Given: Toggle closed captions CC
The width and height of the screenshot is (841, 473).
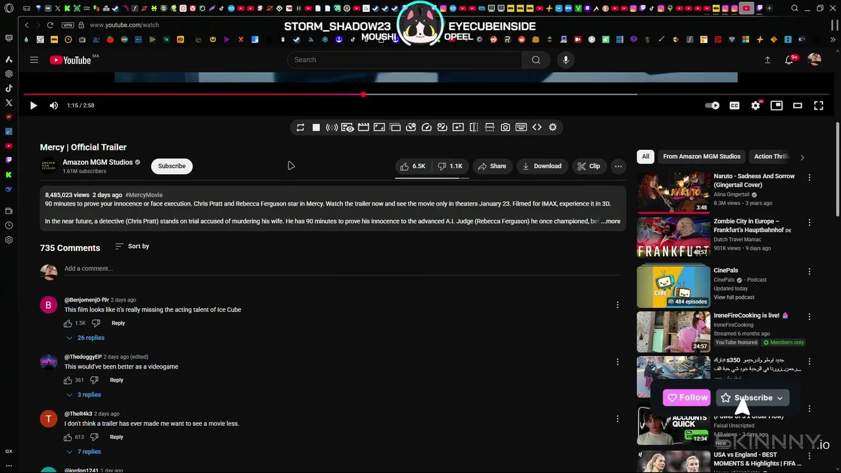Looking at the screenshot, I should point(735,105).
